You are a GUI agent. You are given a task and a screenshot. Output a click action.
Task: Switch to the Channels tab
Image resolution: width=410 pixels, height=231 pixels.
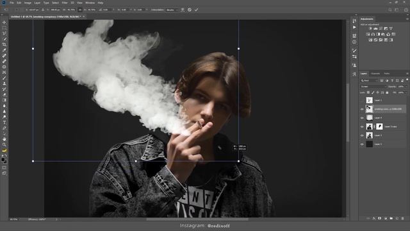(x=375, y=74)
